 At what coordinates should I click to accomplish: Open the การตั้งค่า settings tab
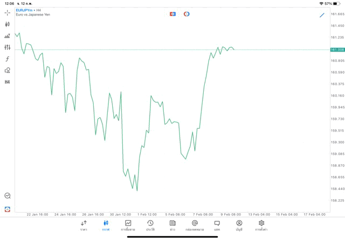point(261,226)
